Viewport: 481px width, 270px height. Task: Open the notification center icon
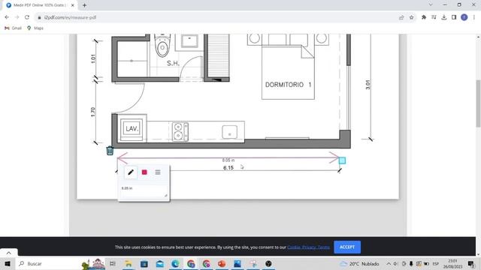tap(471, 263)
